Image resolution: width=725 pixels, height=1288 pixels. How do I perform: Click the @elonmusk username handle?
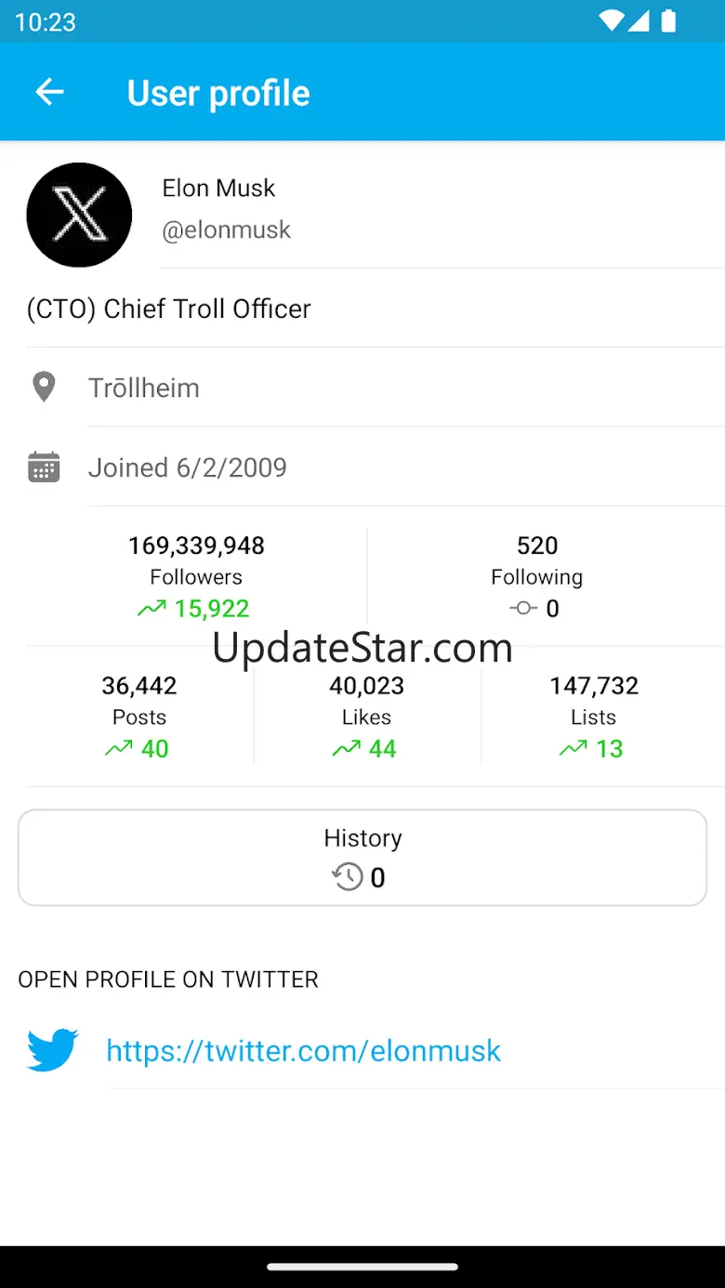point(227,230)
